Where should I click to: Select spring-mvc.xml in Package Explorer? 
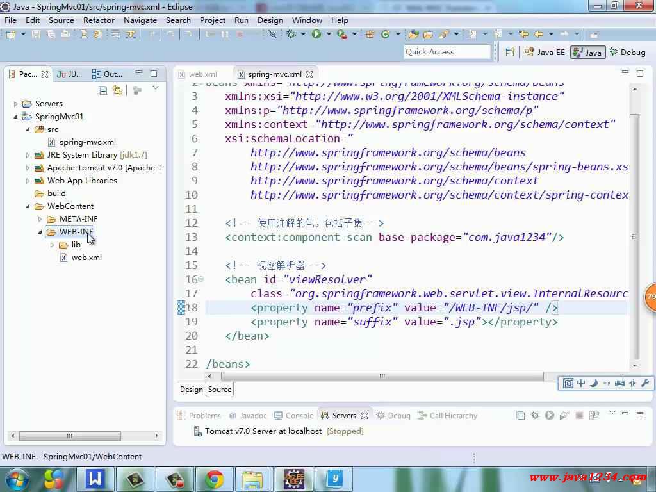(x=82, y=142)
